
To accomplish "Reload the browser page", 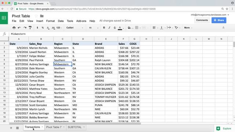I will pyautogui.click(x=12, y=9).
